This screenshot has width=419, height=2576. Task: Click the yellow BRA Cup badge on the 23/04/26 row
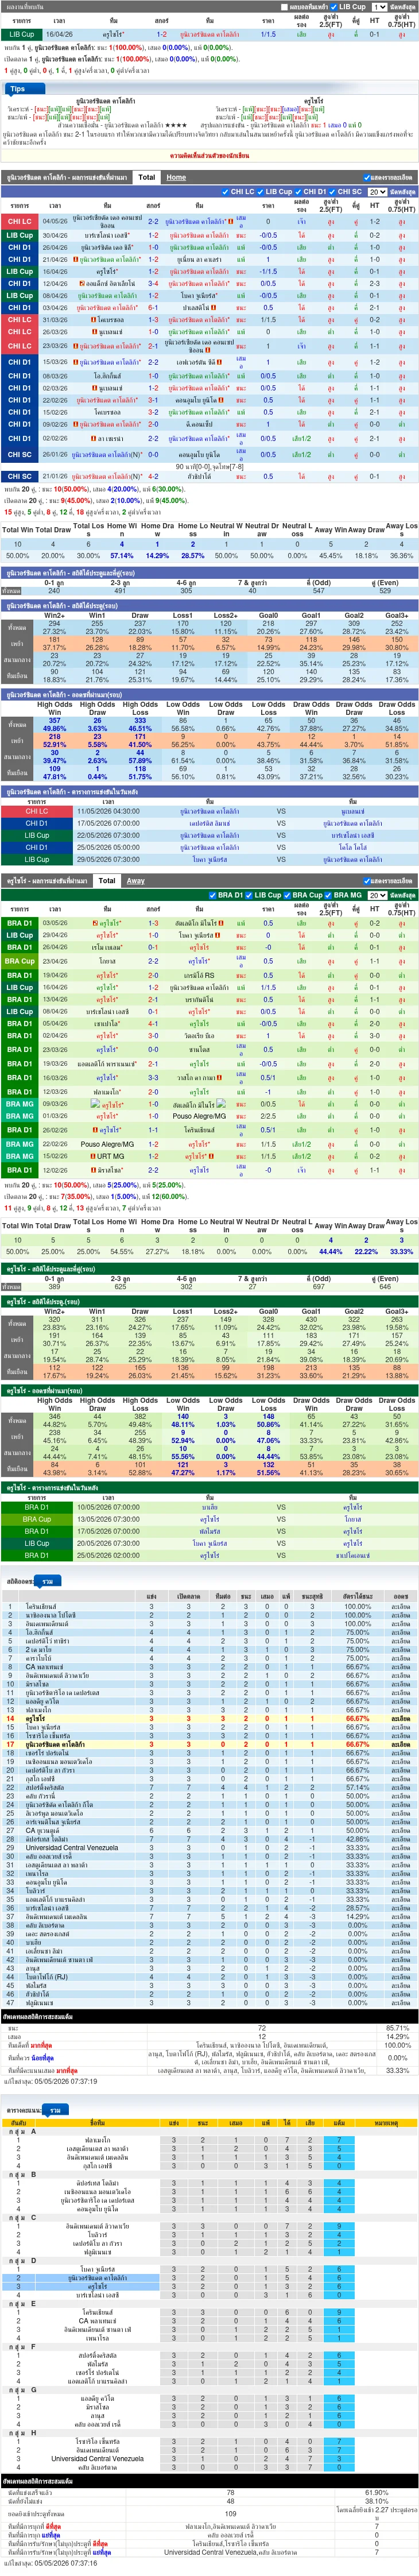[x=20, y=961]
